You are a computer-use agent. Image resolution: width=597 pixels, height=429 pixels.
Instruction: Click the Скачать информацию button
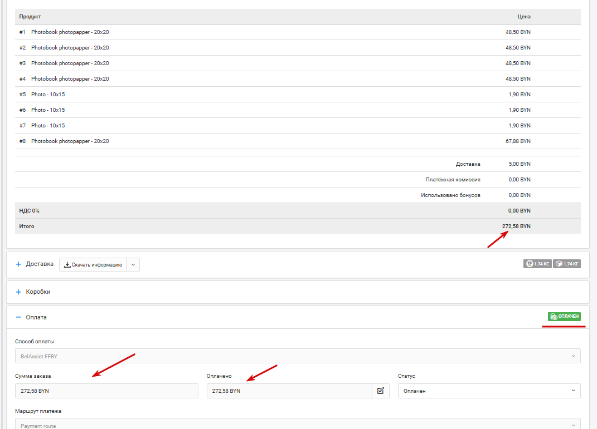(x=93, y=264)
